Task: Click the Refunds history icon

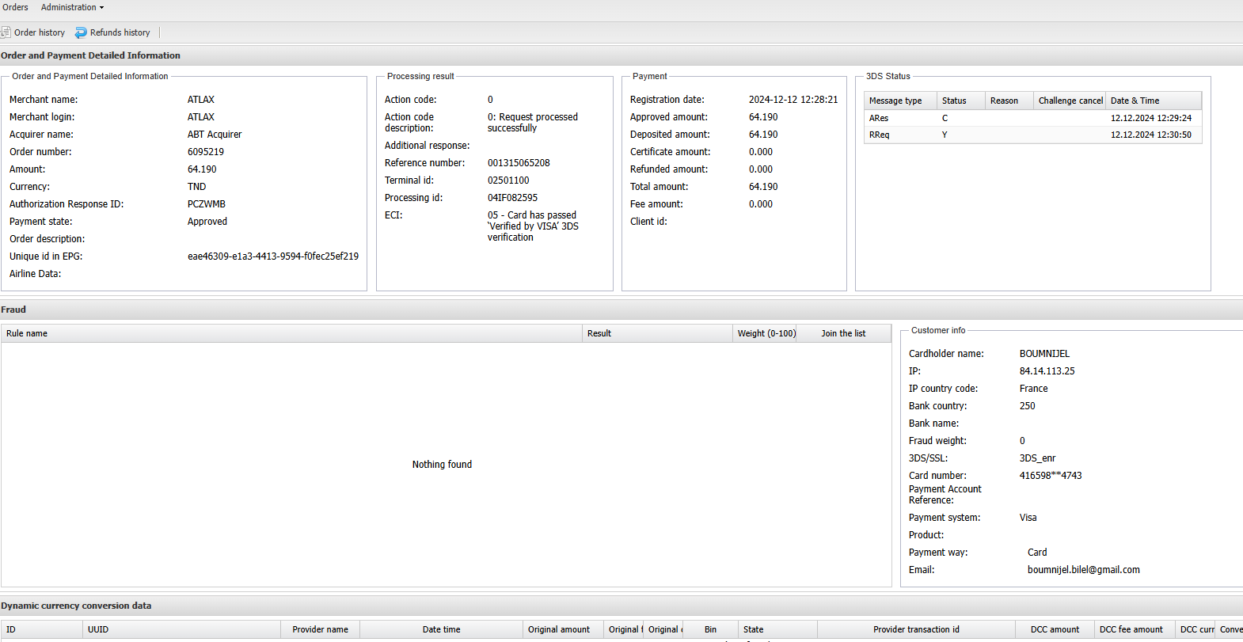Action: [81, 32]
